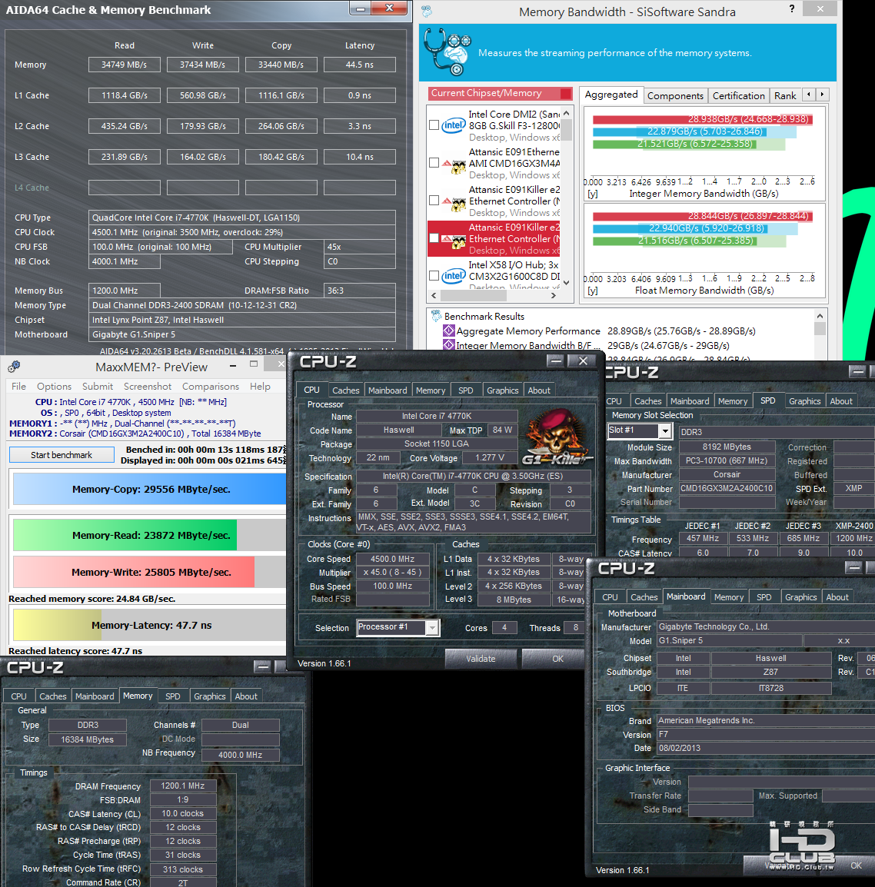Viewport: 875px width, 887px height.
Task: Click the Part Number CMD16GX3M2A2400C10 field in CPU-Z
Action: tap(727, 488)
